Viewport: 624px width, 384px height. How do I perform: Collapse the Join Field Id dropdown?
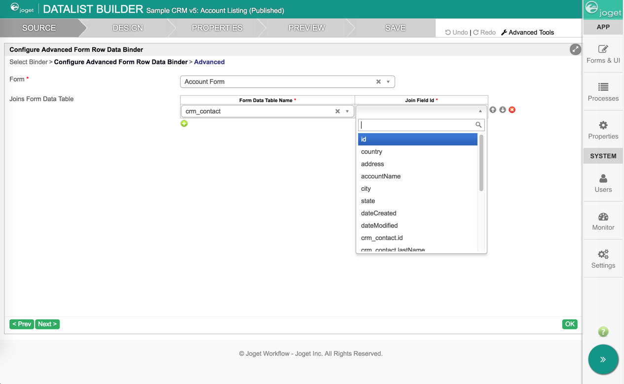480,111
